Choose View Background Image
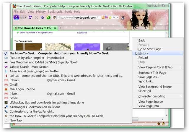The height and width of the screenshot is (133, 189). [x=158, y=87]
